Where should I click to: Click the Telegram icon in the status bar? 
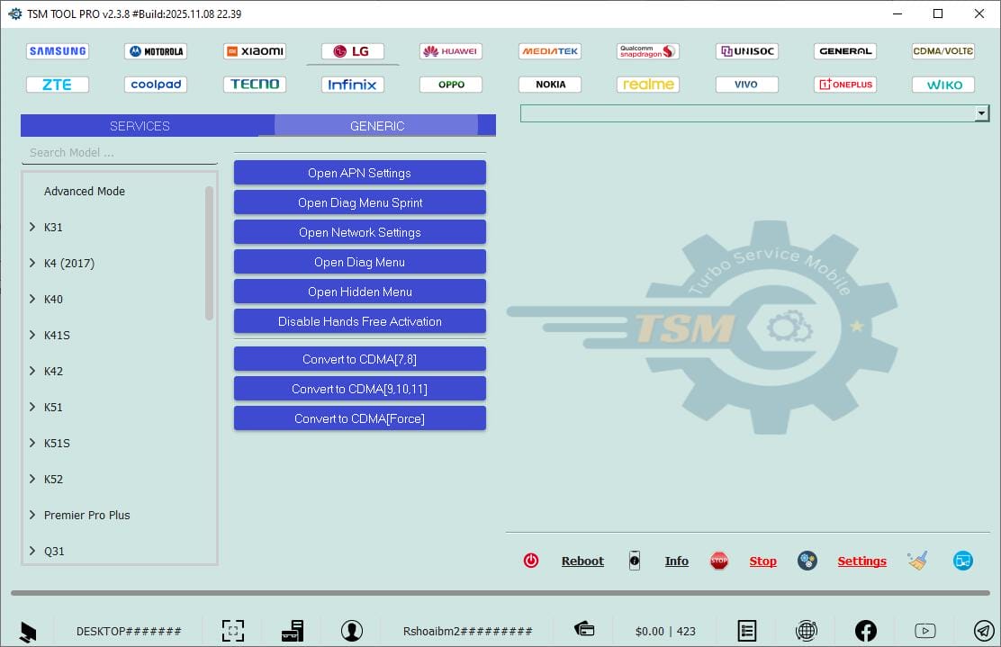click(984, 630)
